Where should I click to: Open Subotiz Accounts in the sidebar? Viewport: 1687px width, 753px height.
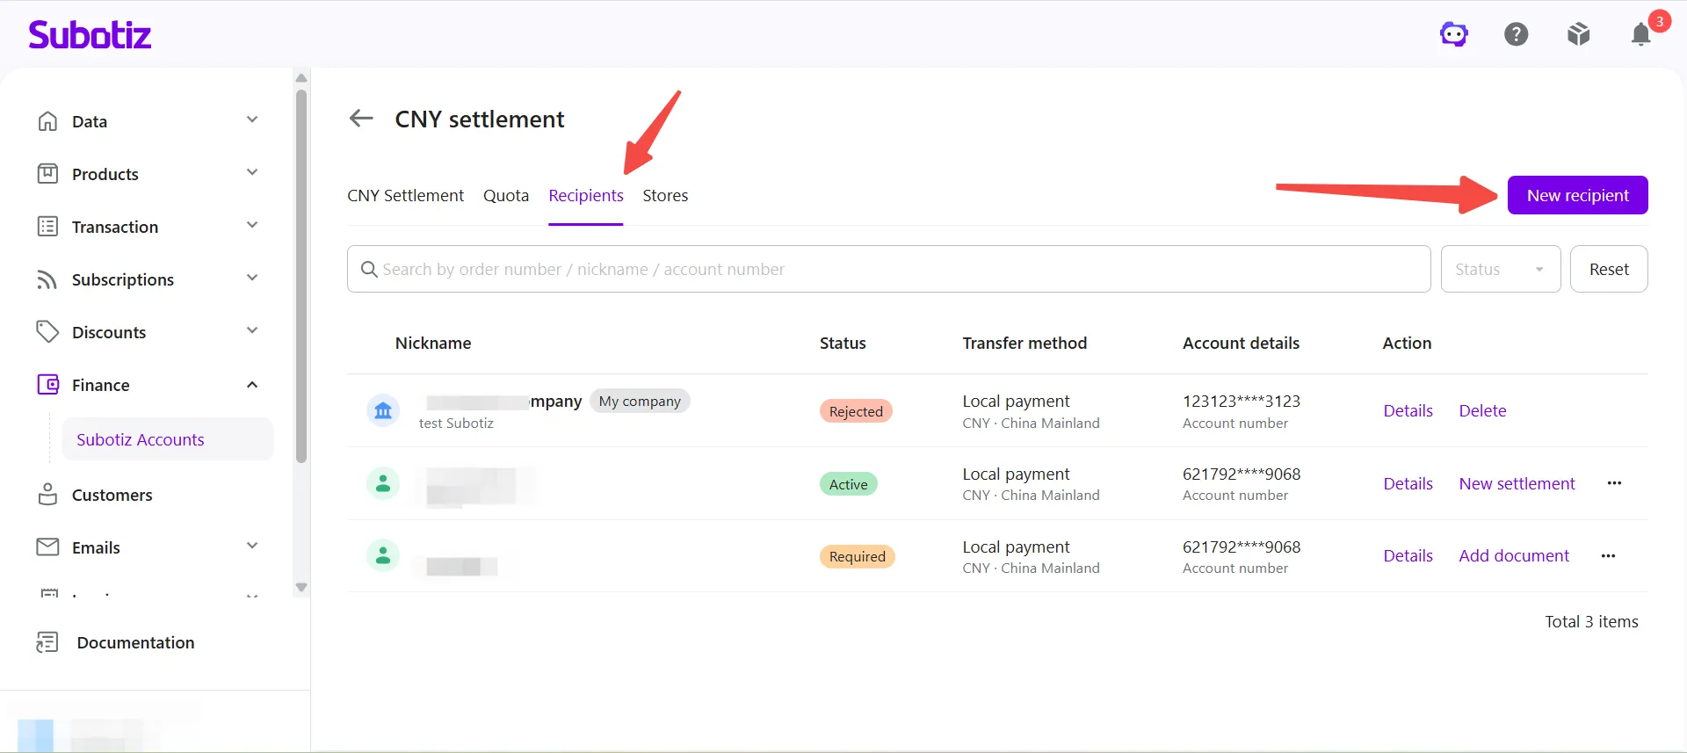[x=167, y=439]
